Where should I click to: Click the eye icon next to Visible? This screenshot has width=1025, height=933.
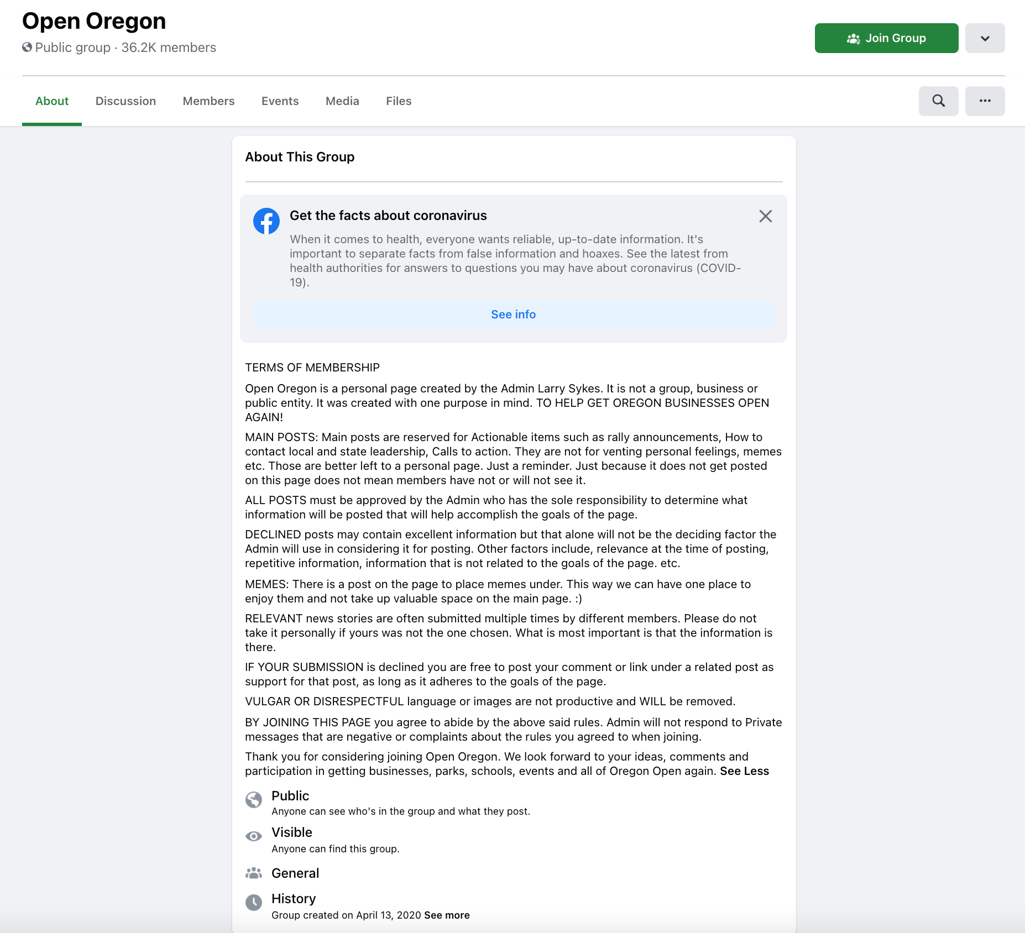[254, 836]
